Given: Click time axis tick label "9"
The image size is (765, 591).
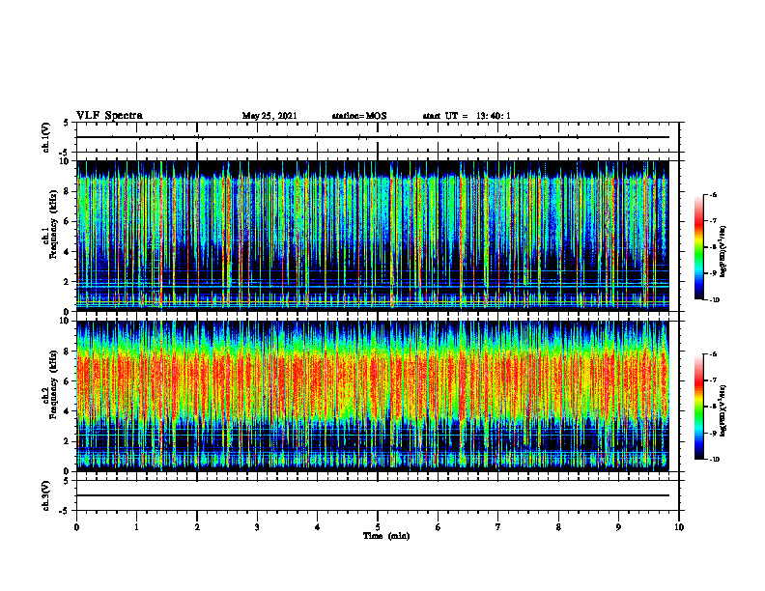Looking at the screenshot, I should [618, 527].
